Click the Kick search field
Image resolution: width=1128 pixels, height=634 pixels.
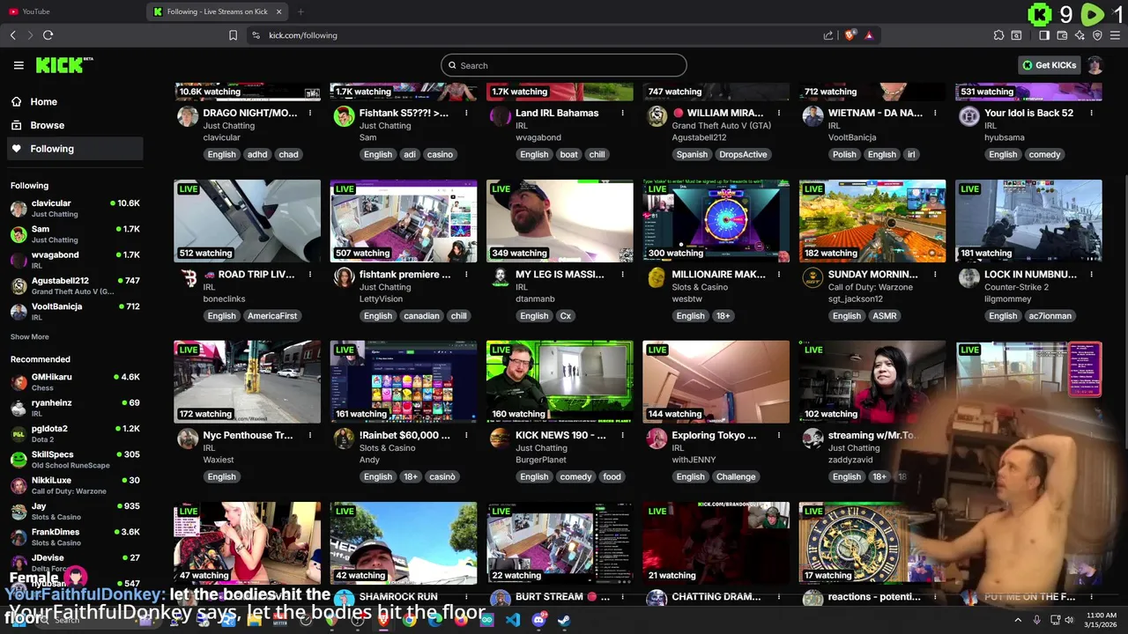(x=564, y=65)
